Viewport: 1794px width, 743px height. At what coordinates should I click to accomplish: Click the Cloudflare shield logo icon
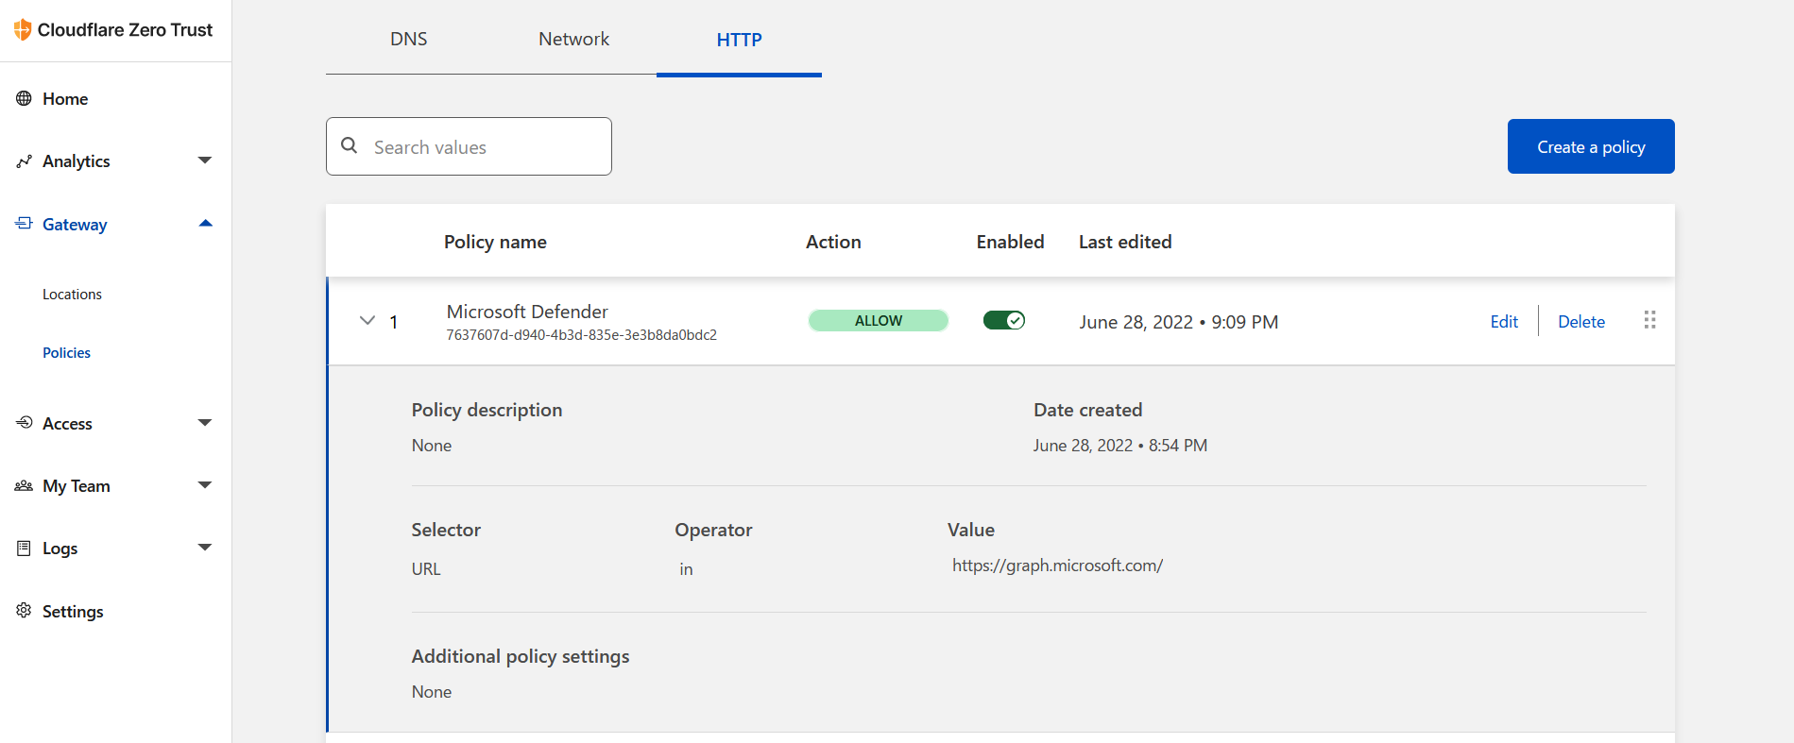tap(23, 30)
